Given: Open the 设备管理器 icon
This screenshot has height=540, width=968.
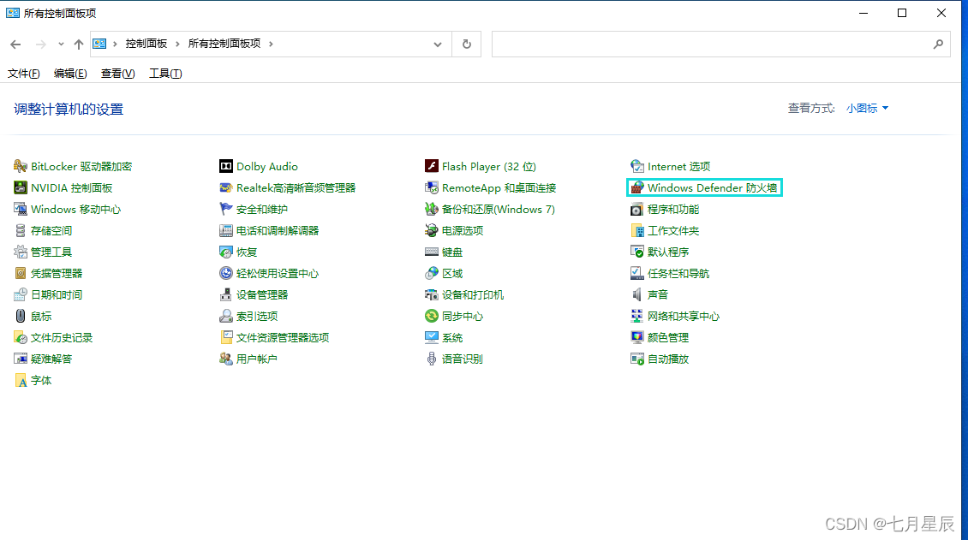Looking at the screenshot, I should pyautogui.click(x=226, y=294).
